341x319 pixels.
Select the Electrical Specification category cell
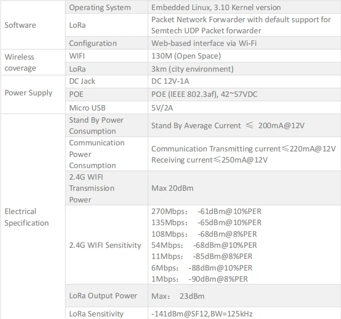pyautogui.click(x=33, y=217)
